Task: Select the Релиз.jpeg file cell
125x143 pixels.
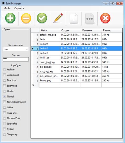Action: click(50, 81)
